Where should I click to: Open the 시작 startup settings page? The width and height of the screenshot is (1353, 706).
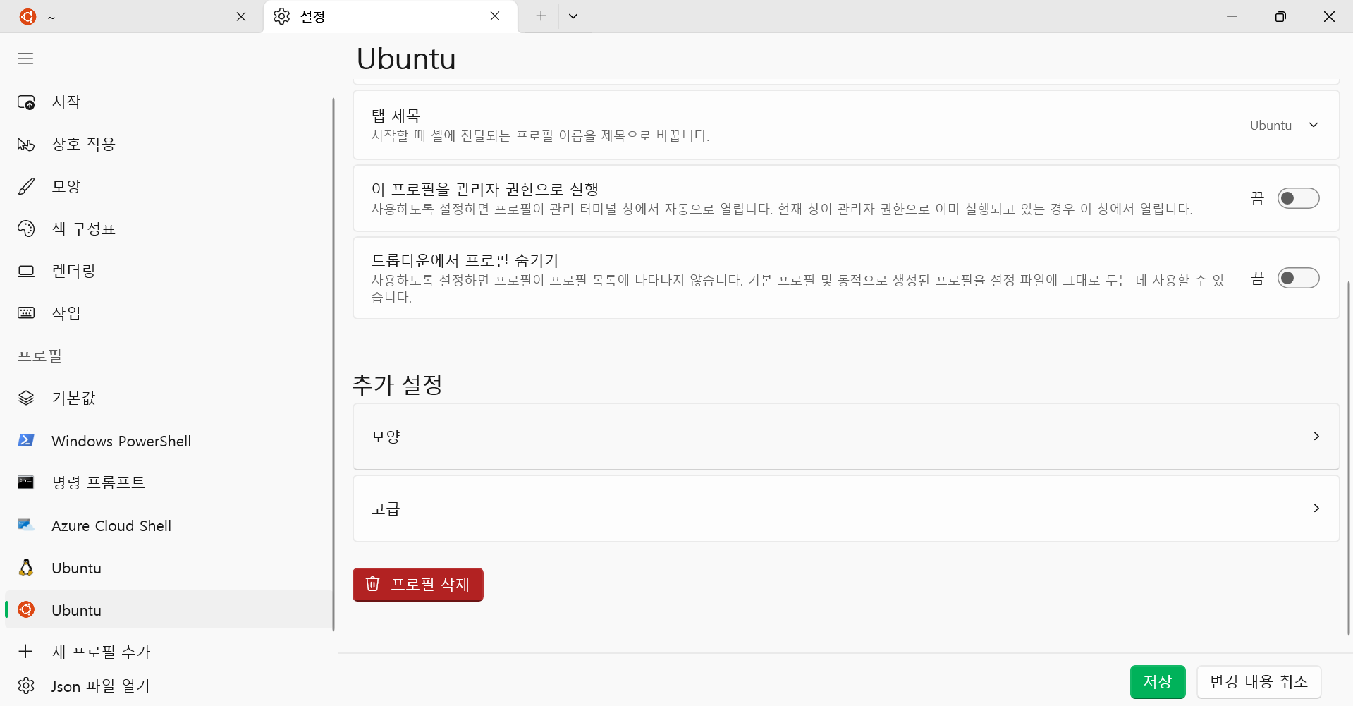pyautogui.click(x=168, y=102)
